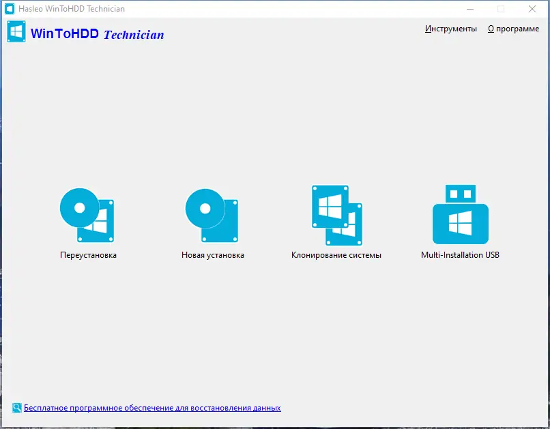Click the Переустановка text label
Image resolution: width=550 pixels, height=429 pixels.
[x=87, y=255]
